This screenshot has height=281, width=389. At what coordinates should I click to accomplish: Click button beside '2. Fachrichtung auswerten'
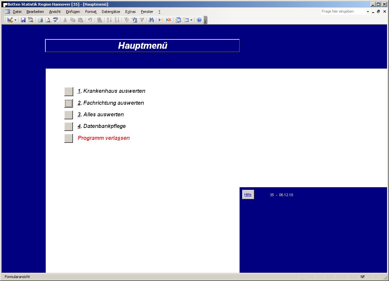coord(69,103)
